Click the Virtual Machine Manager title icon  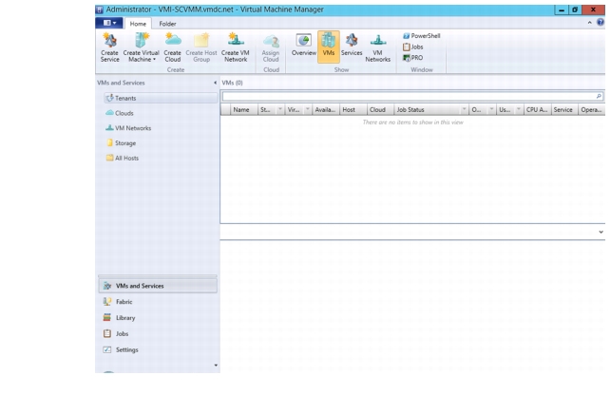(100, 9)
